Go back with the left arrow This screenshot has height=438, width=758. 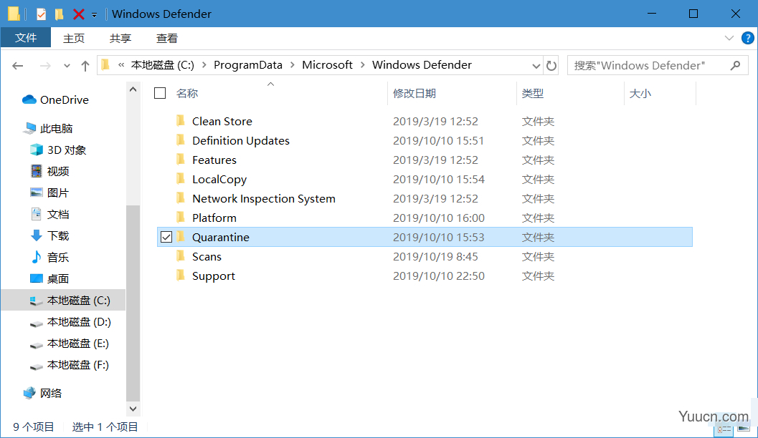[x=18, y=66]
